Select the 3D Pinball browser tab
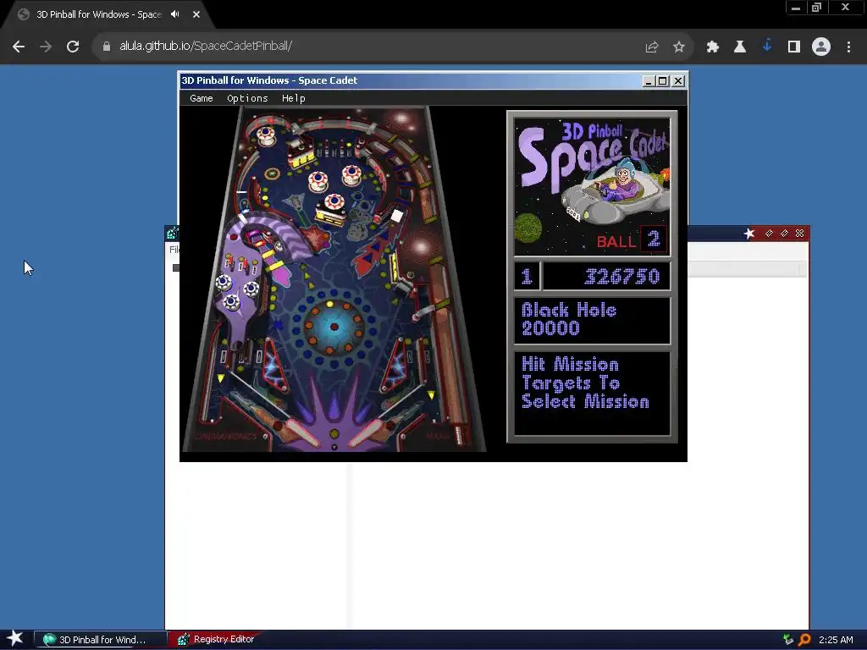 (98, 14)
